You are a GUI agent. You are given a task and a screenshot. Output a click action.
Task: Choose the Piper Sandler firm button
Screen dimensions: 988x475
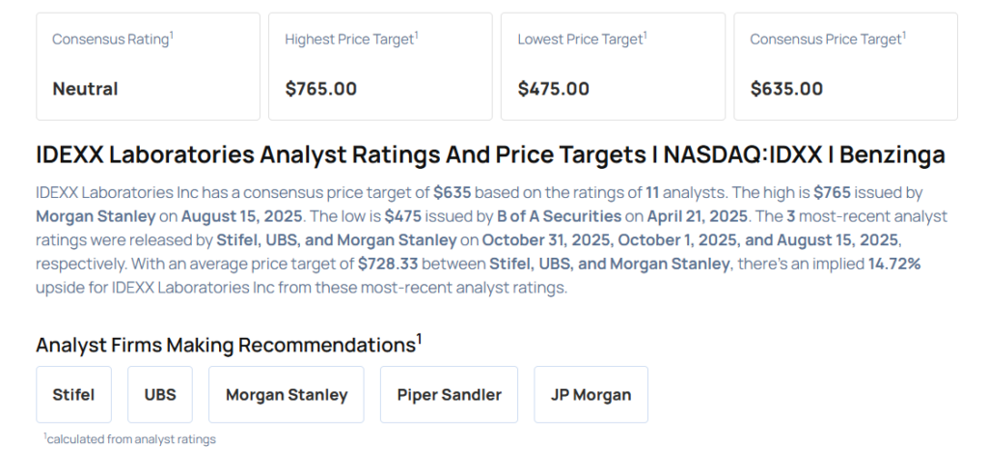point(449,394)
